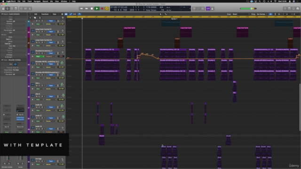
Task: Open the Track menu
Action: click(x=30, y=1)
